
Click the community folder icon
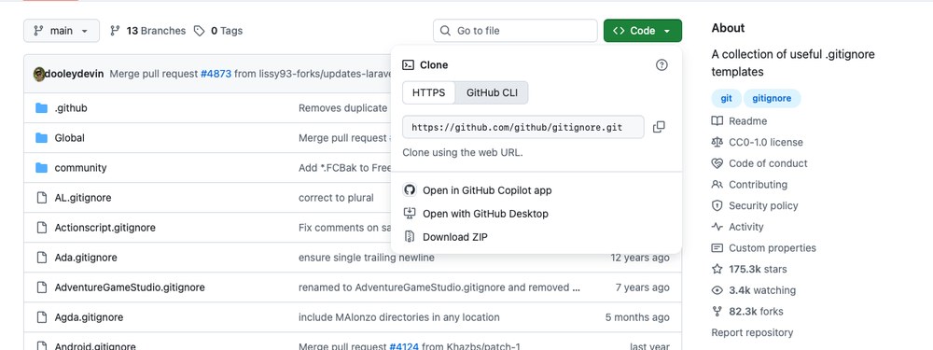pos(41,168)
